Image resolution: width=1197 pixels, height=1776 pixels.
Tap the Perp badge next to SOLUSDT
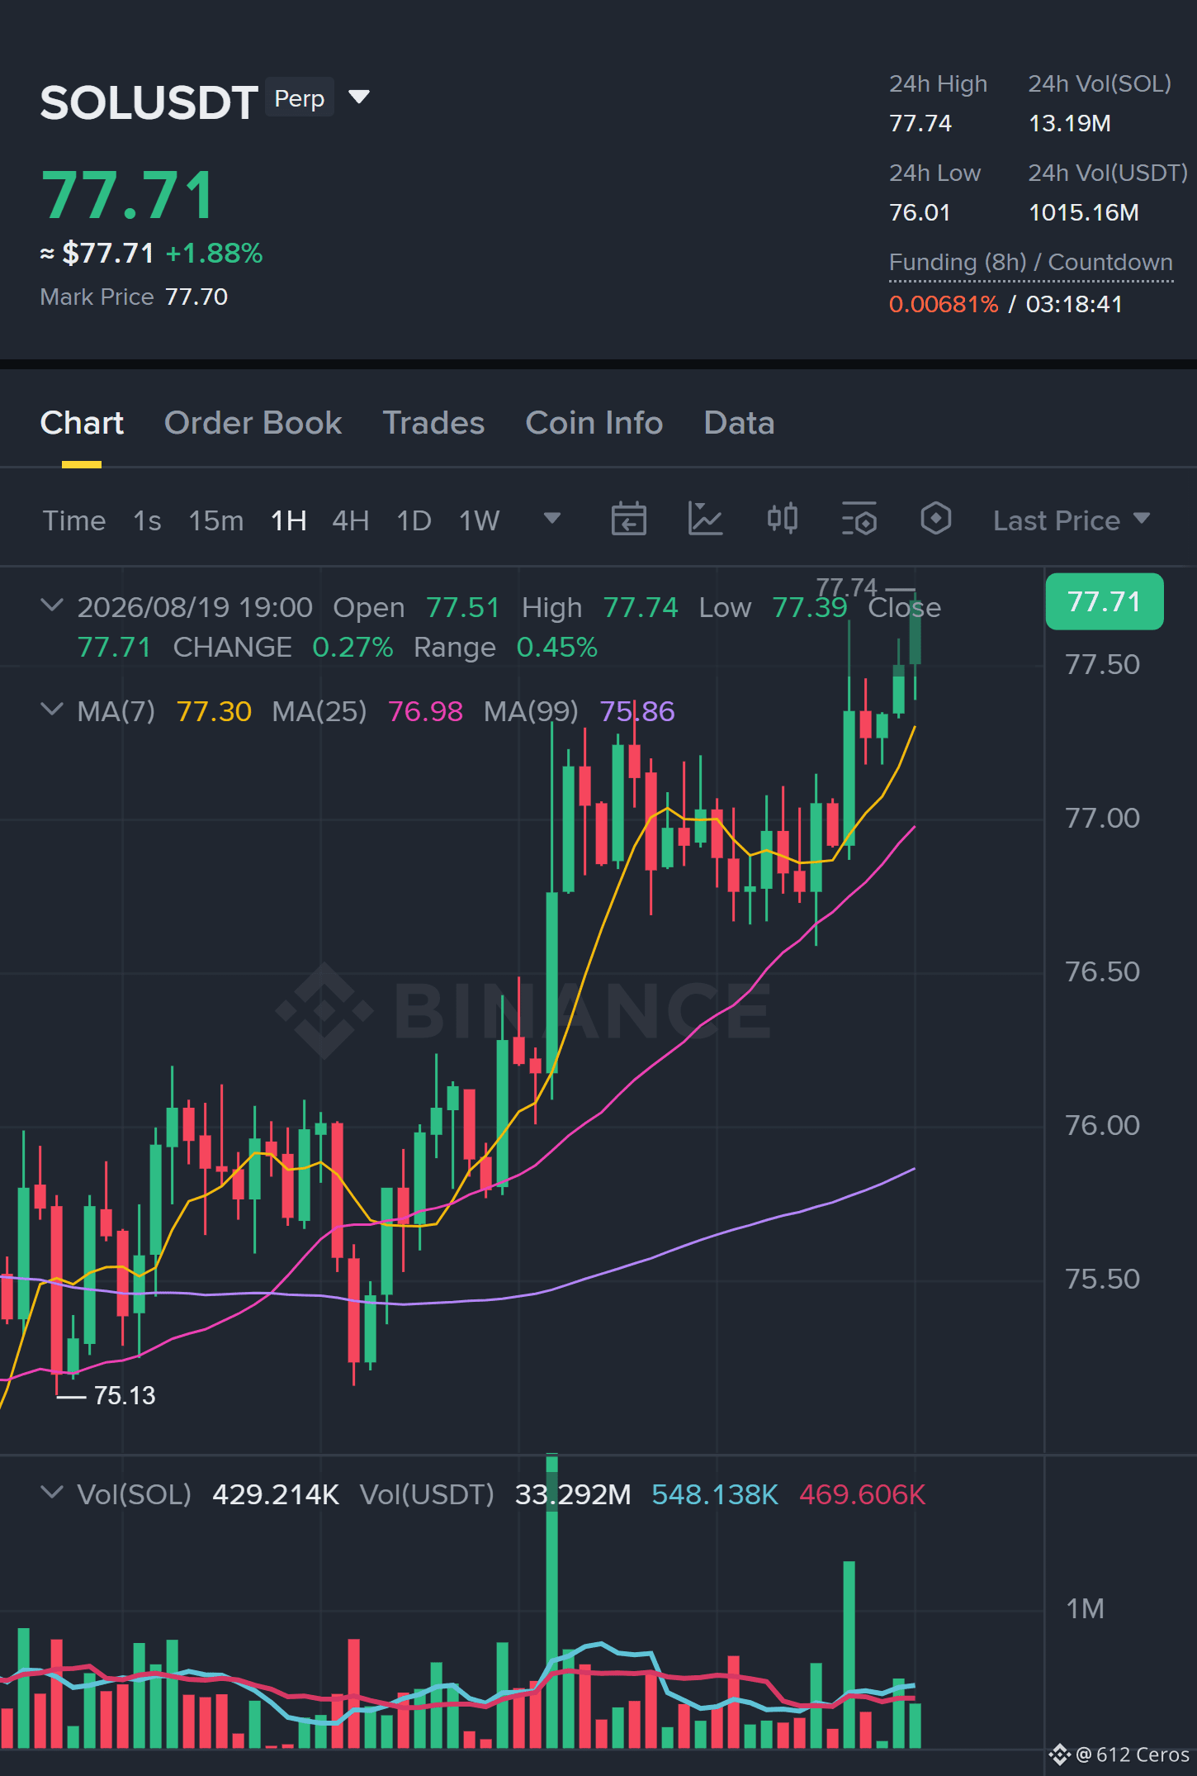(299, 97)
